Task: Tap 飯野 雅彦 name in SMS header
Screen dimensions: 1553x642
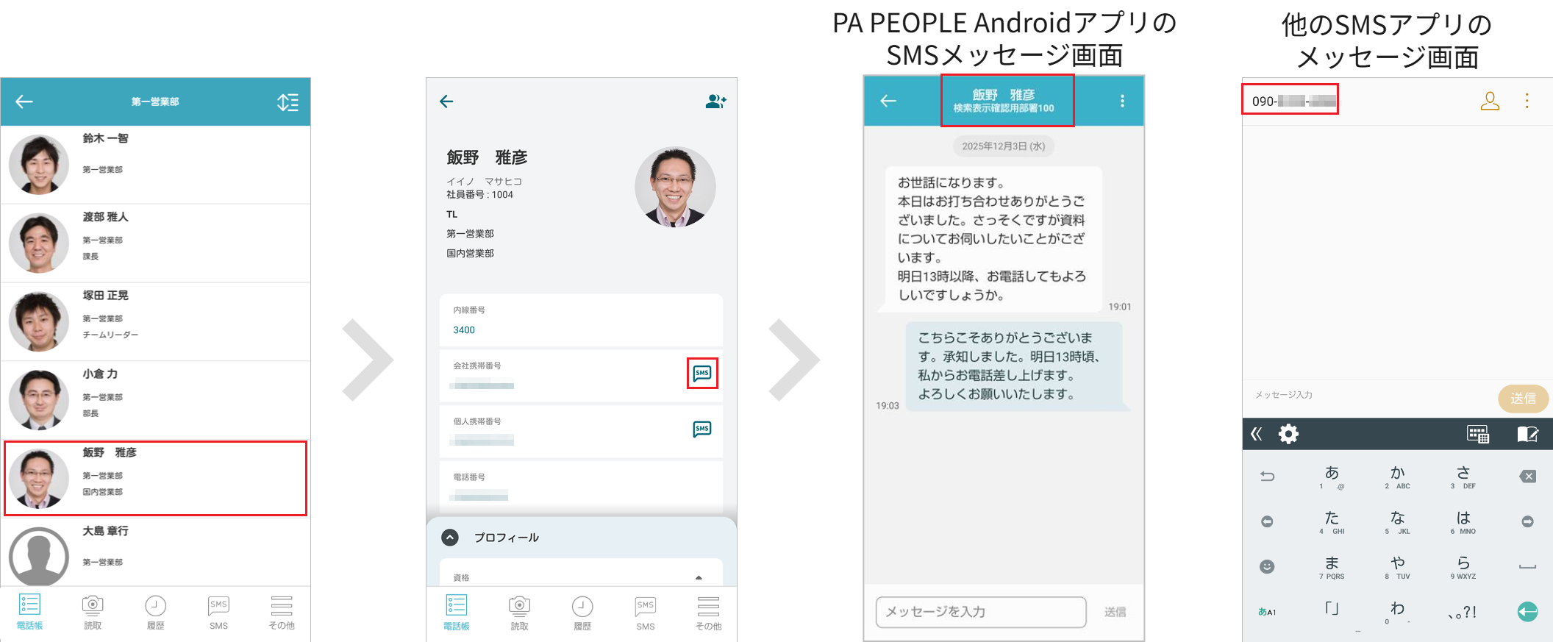Action: (x=1004, y=94)
